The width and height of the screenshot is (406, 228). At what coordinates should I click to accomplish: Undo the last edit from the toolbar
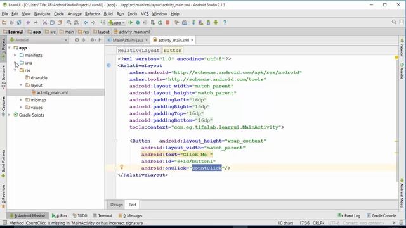pyautogui.click(x=28, y=23)
